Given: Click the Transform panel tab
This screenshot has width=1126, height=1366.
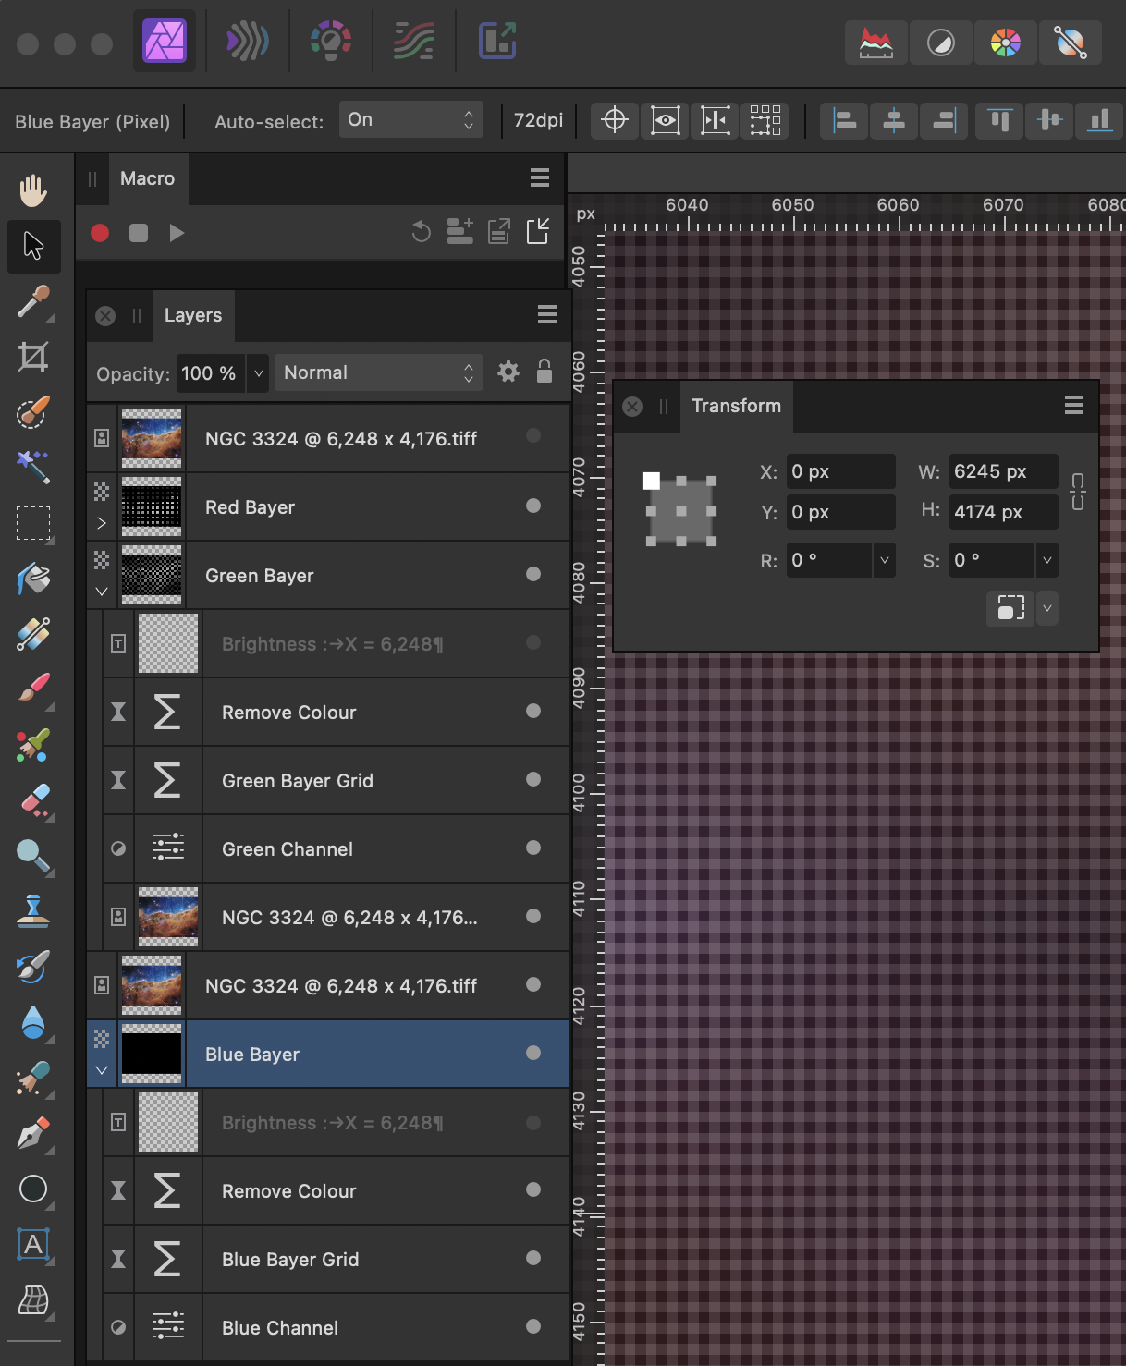Looking at the screenshot, I should click(x=736, y=406).
